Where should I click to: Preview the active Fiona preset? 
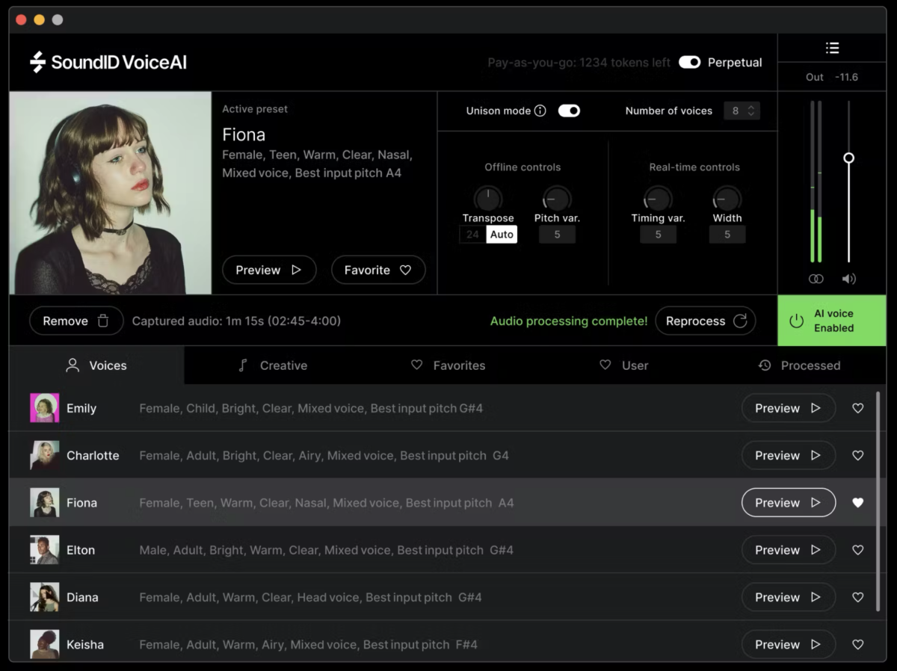click(x=269, y=270)
